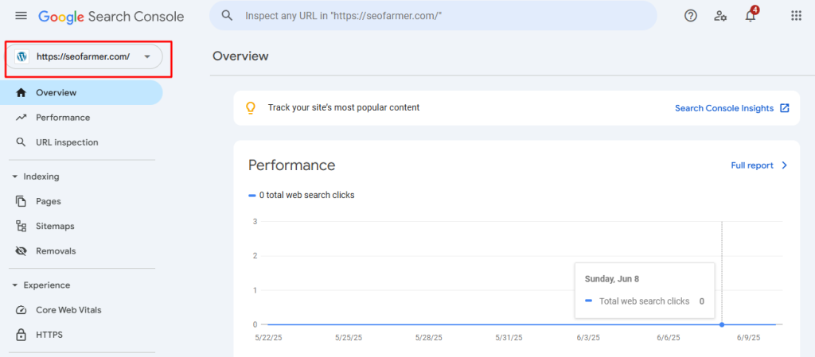Screen dimensions: 815x357
Task: Click Track your site's most popular content text
Action: [344, 107]
